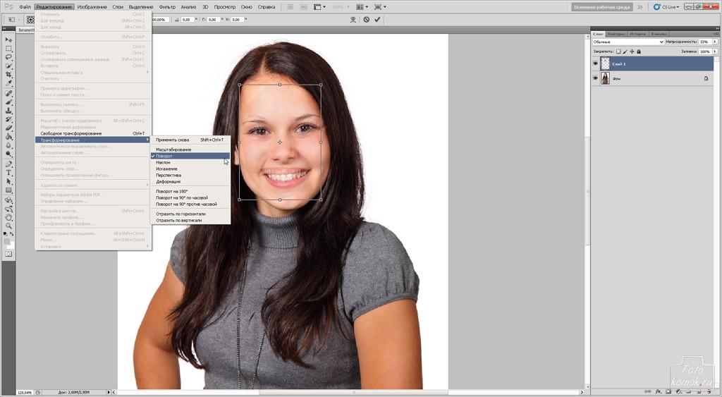Open the Изображение menu
The width and height of the screenshot is (722, 397).
[x=92, y=7]
